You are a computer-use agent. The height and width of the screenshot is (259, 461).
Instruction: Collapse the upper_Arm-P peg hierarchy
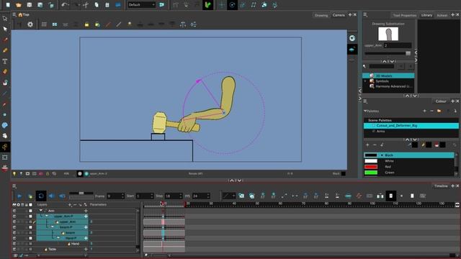pyautogui.click(x=46, y=216)
